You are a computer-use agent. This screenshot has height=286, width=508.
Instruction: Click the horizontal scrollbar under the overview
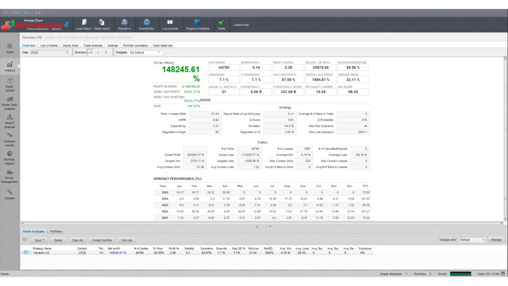click(x=262, y=223)
